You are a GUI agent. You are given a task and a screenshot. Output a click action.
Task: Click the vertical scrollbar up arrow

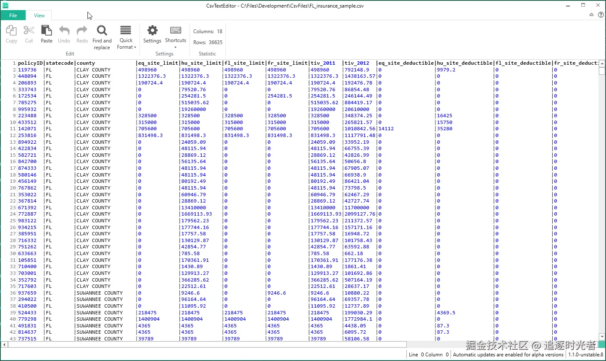click(x=602, y=63)
